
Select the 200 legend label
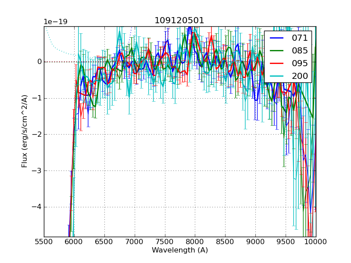[x=300, y=76]
